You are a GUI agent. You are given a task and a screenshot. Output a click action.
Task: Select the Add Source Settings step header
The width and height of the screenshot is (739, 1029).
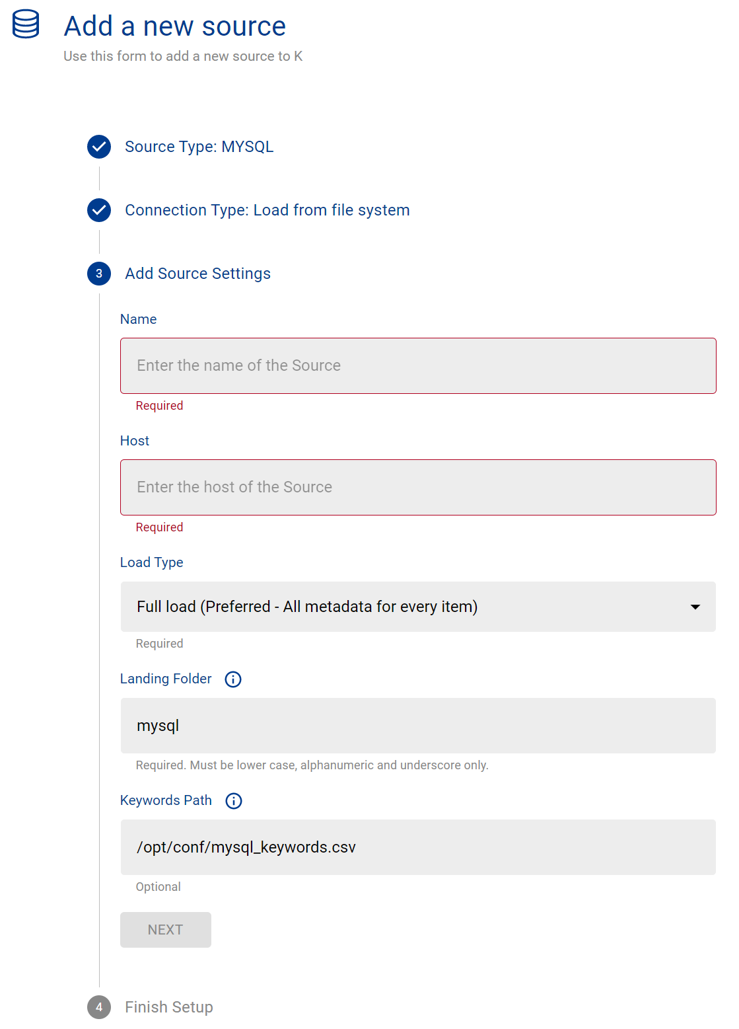pyautogui.click(x=197, y=274)
